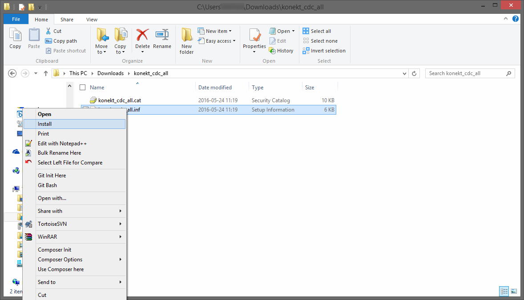Create a New folder from the ribbon

(x=186, y=41)
